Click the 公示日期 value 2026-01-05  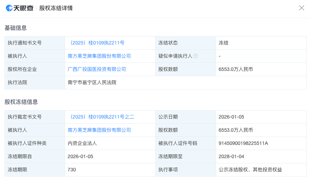pyautogui.click(x=231, y=117)
